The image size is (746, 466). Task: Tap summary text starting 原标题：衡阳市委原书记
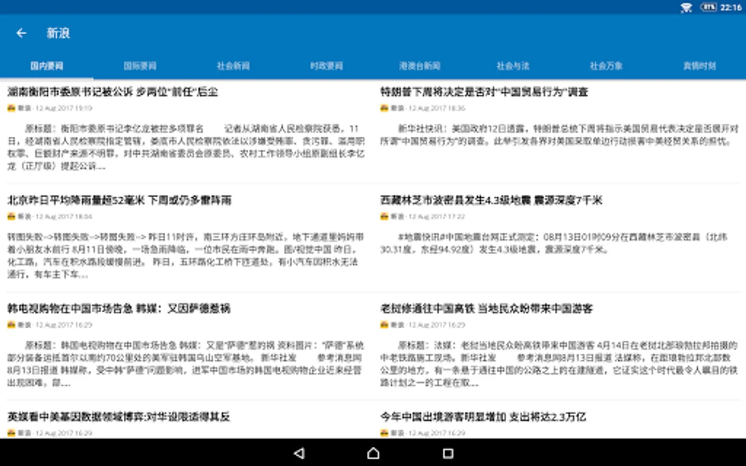coord(186,147)
